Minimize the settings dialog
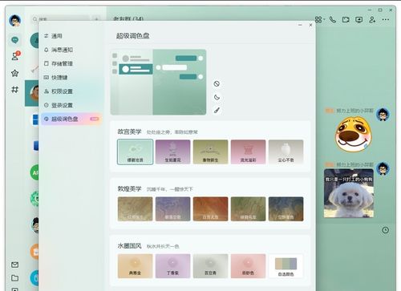Viewport: 401px width, 291px height. pos(300,25)
